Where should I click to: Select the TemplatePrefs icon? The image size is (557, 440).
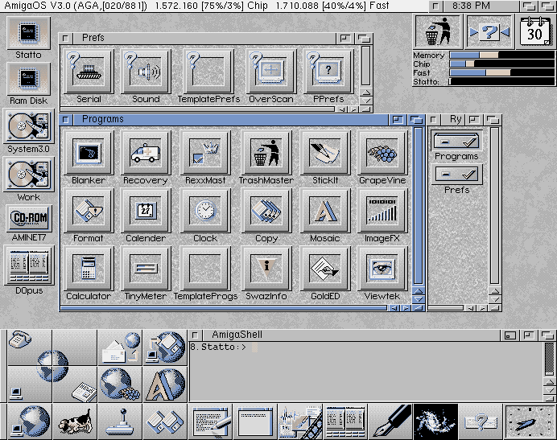pos(208,72)
